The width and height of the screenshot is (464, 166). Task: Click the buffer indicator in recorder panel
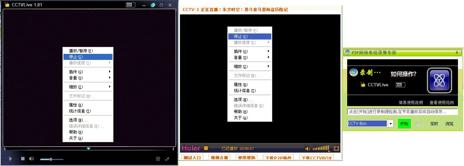(x=400, y=85)
